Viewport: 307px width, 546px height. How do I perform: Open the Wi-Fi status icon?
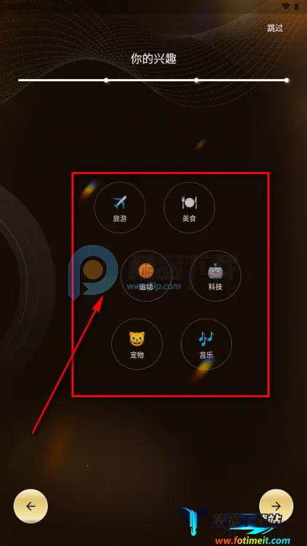pos(286,6)
